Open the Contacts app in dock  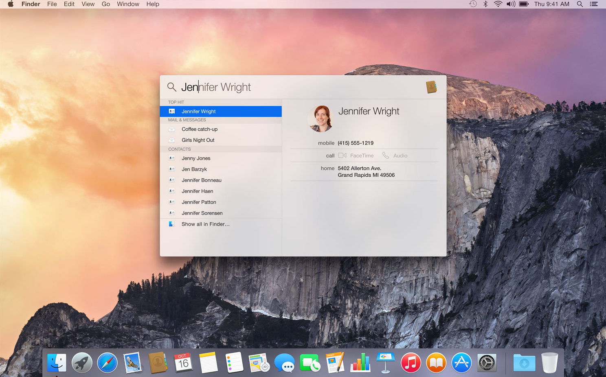coord(158,362)
